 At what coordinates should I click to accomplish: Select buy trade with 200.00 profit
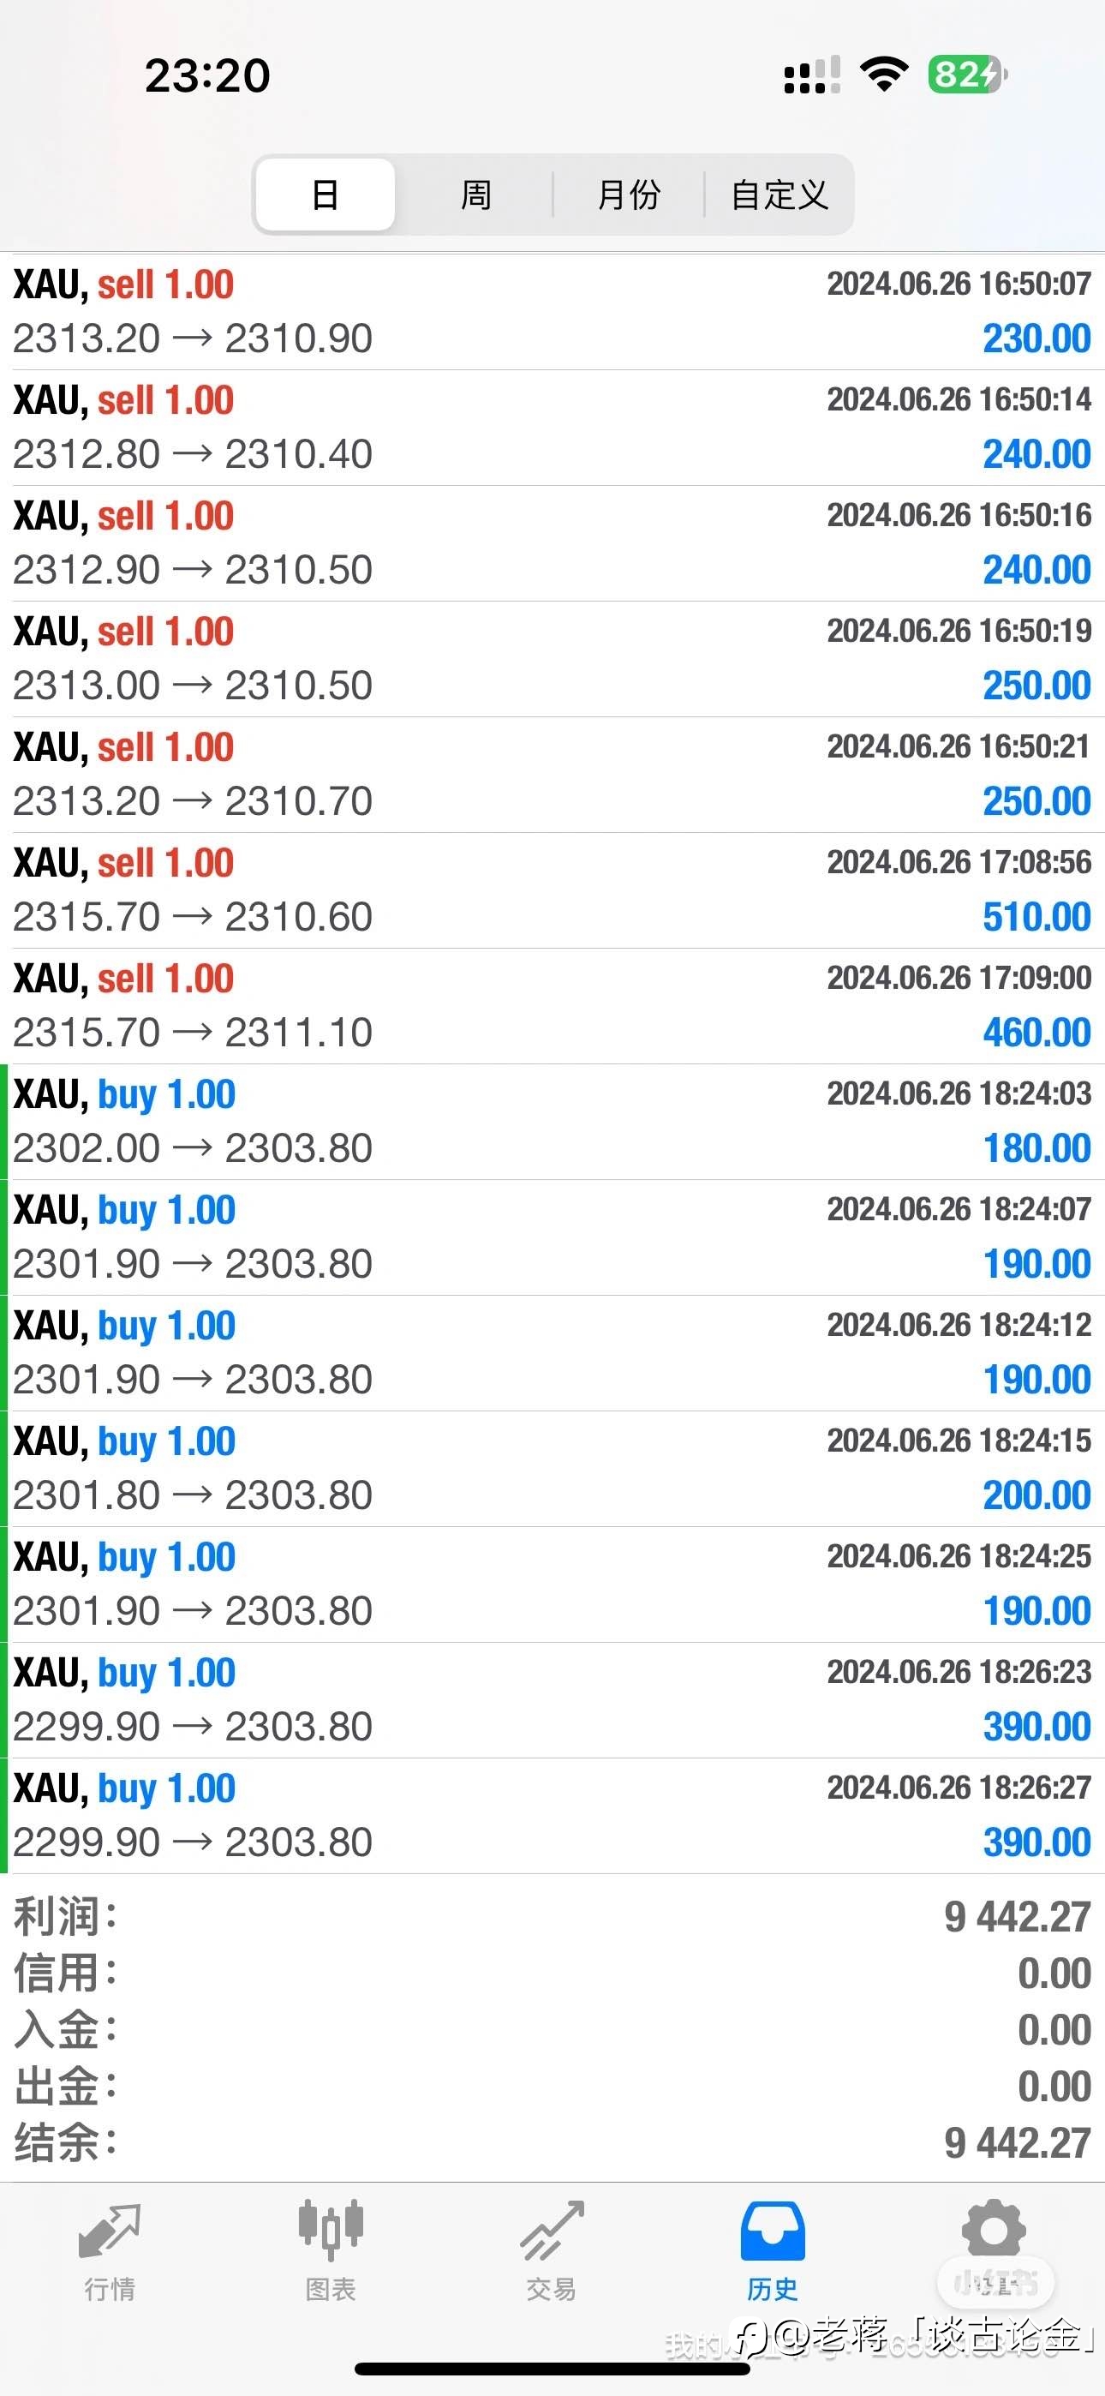point(552,1469)
